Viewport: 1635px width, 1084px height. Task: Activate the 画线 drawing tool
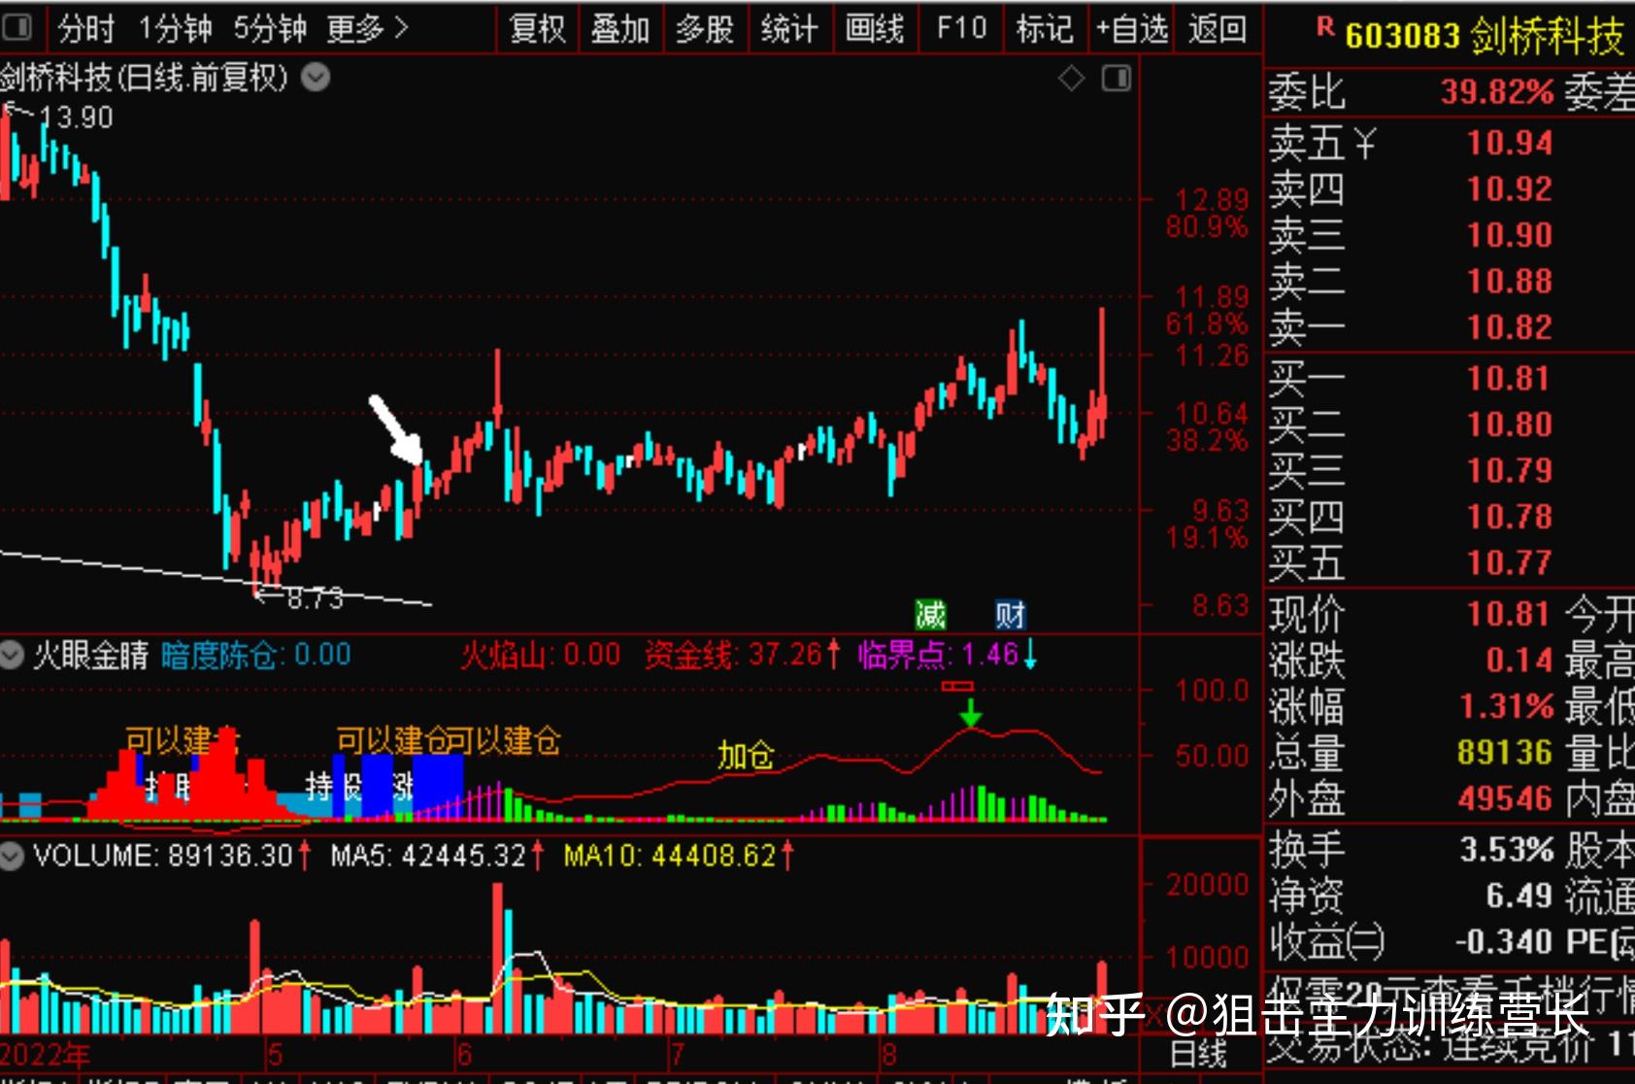click(x=874, y=29)
